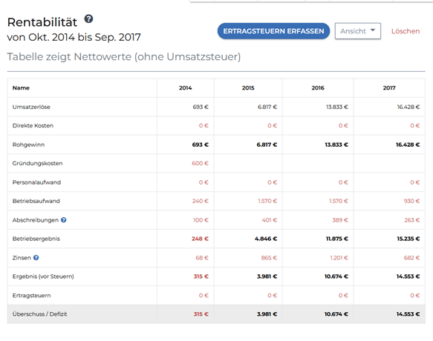Viewport: 433px width, 341px height.
Task: Select the Abschreibungen 2017 value 263 €
Action: click(411, 220)
